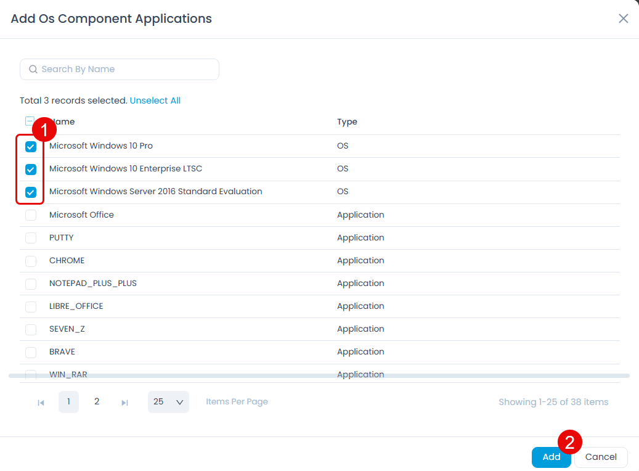The height and width of the screenshot is (471, 639).
Task: Select page 1 in the pagination
Action: point(68,402)
